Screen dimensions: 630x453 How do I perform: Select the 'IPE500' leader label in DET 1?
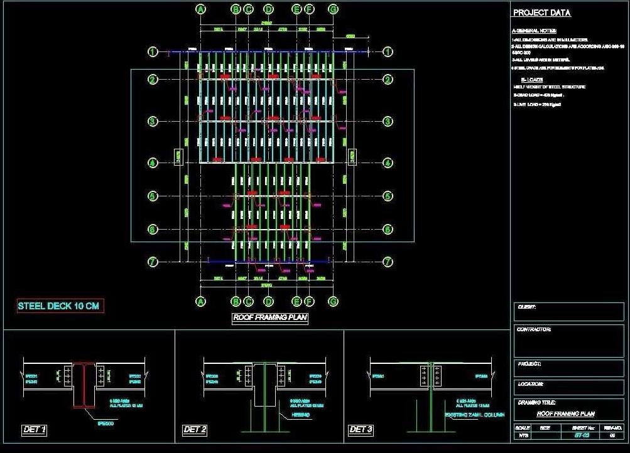pyautogui.click(x=106, y=424)
